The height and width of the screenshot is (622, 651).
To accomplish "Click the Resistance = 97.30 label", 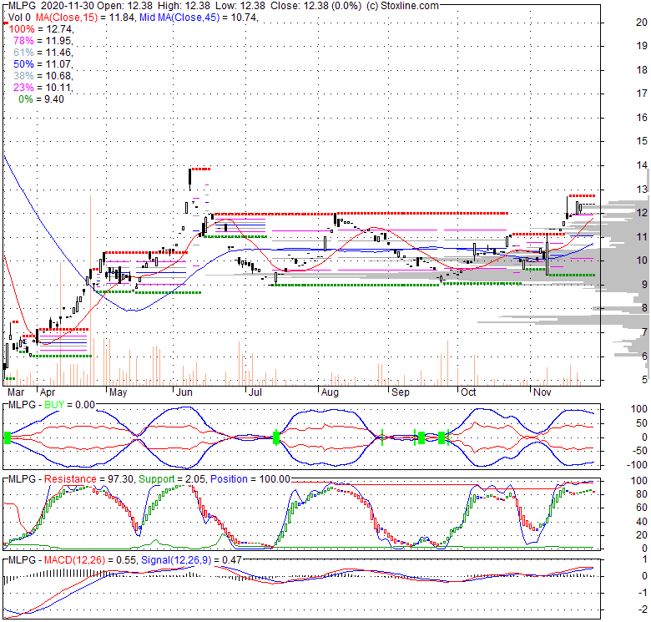I will (x=88, y=478).
